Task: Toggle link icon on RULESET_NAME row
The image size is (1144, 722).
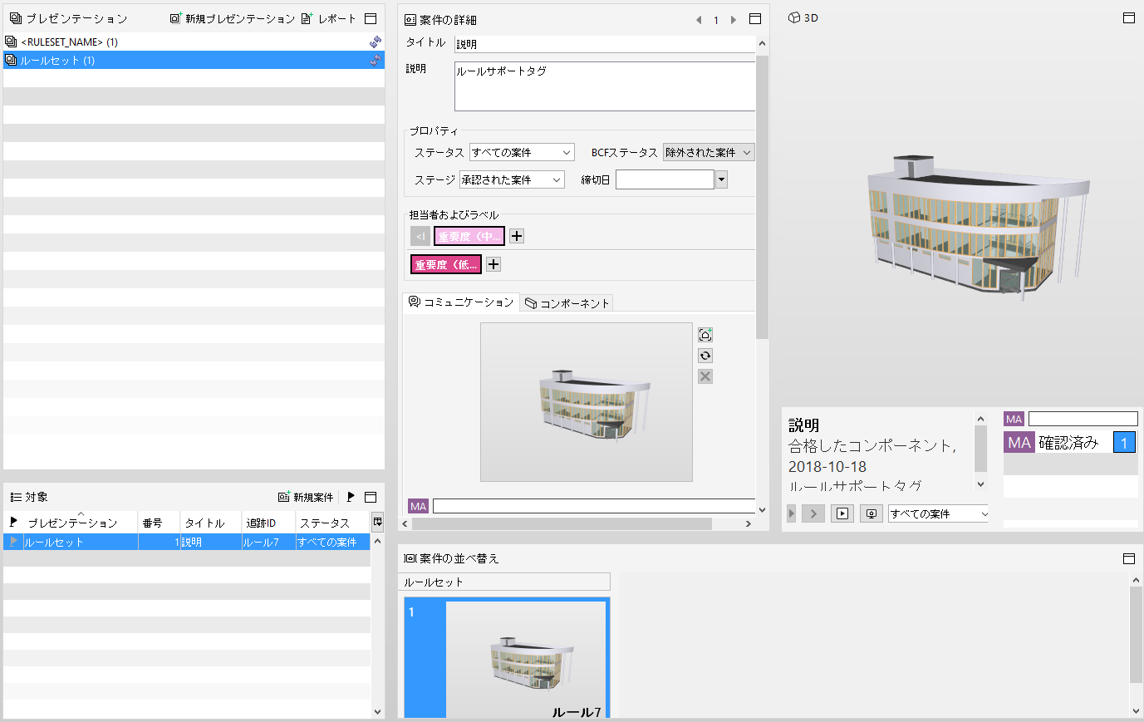Action: tap(376, 42)
